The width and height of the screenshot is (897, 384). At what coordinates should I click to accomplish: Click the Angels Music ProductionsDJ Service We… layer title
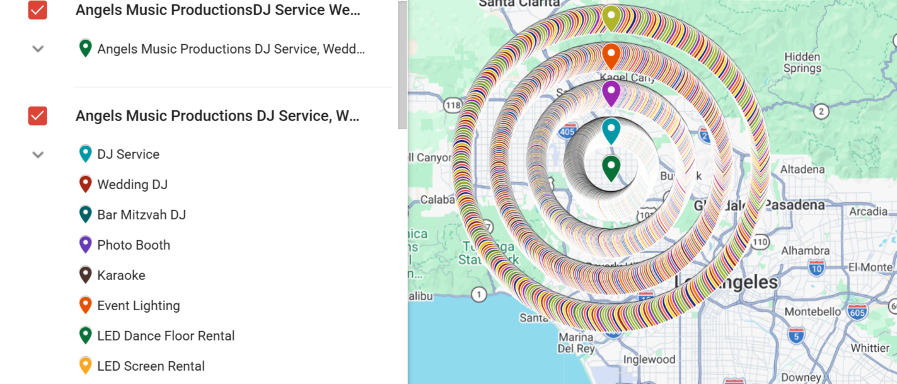[x=218, y=10]
